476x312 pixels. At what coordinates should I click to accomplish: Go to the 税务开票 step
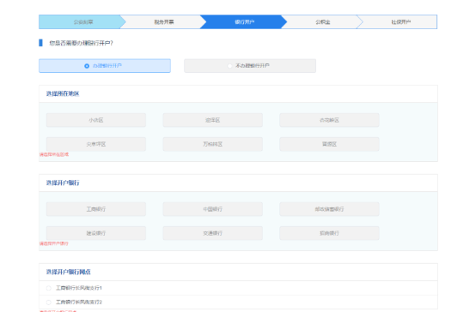[x=164, y=21]
